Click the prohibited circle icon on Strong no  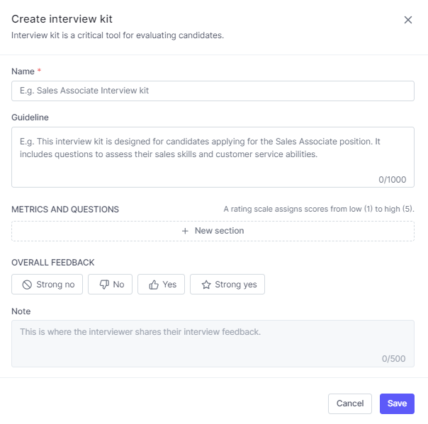tap(27, 285)
